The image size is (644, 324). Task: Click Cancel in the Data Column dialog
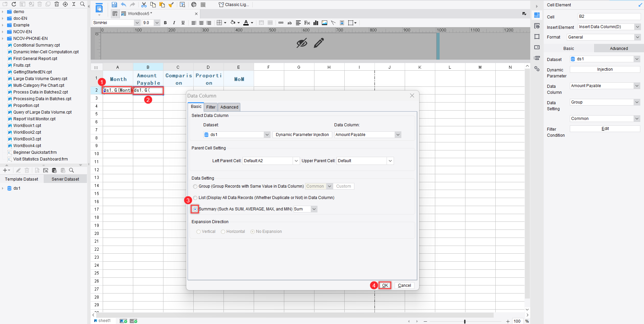(404, 285)
